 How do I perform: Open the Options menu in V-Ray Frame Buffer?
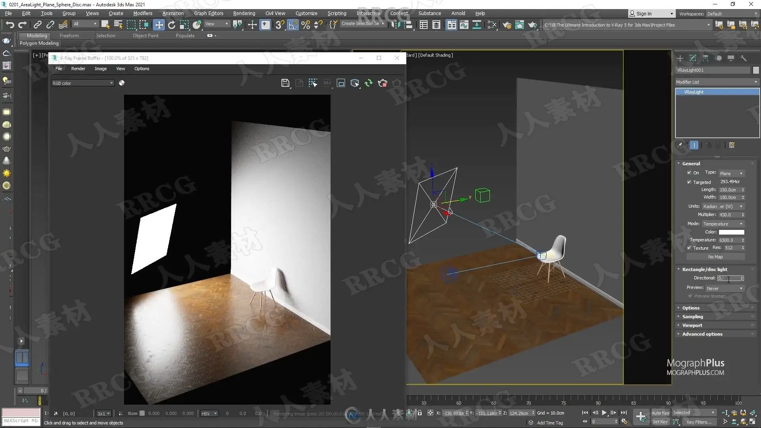pyautogui.click(x=141, y=69)
